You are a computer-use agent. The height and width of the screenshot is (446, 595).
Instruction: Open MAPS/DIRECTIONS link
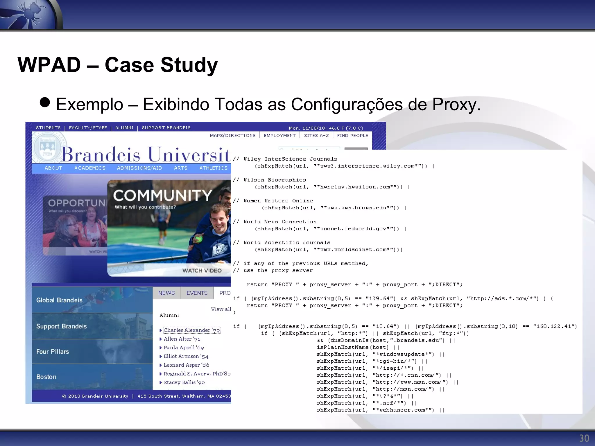(x=233, y=136)
